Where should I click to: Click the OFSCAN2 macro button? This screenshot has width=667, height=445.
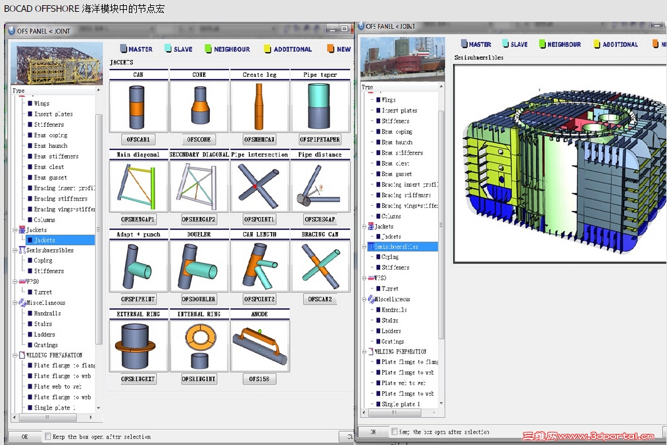coord(320,299)
